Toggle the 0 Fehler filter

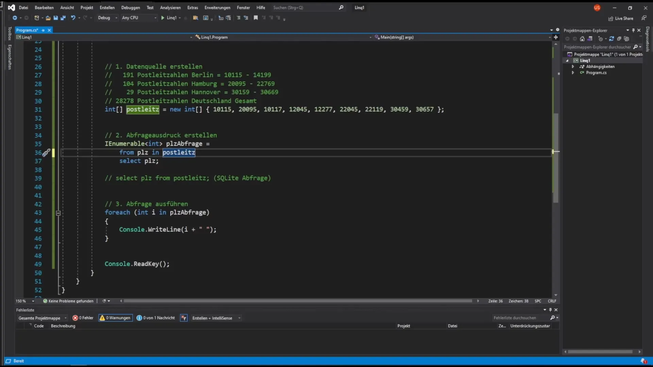tap(83, 318)
